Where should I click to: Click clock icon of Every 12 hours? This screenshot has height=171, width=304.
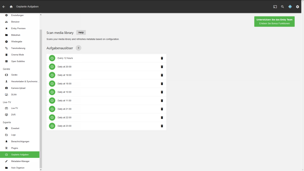52,58
